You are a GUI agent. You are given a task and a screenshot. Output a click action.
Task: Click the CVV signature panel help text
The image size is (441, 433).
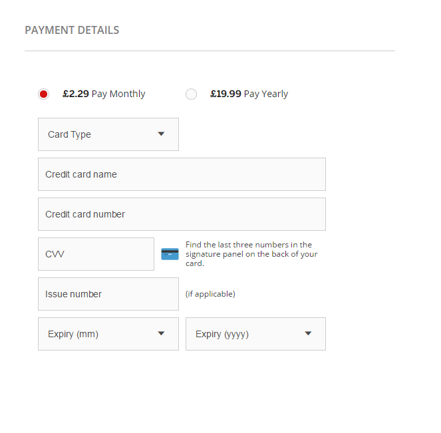coord(251,254)
